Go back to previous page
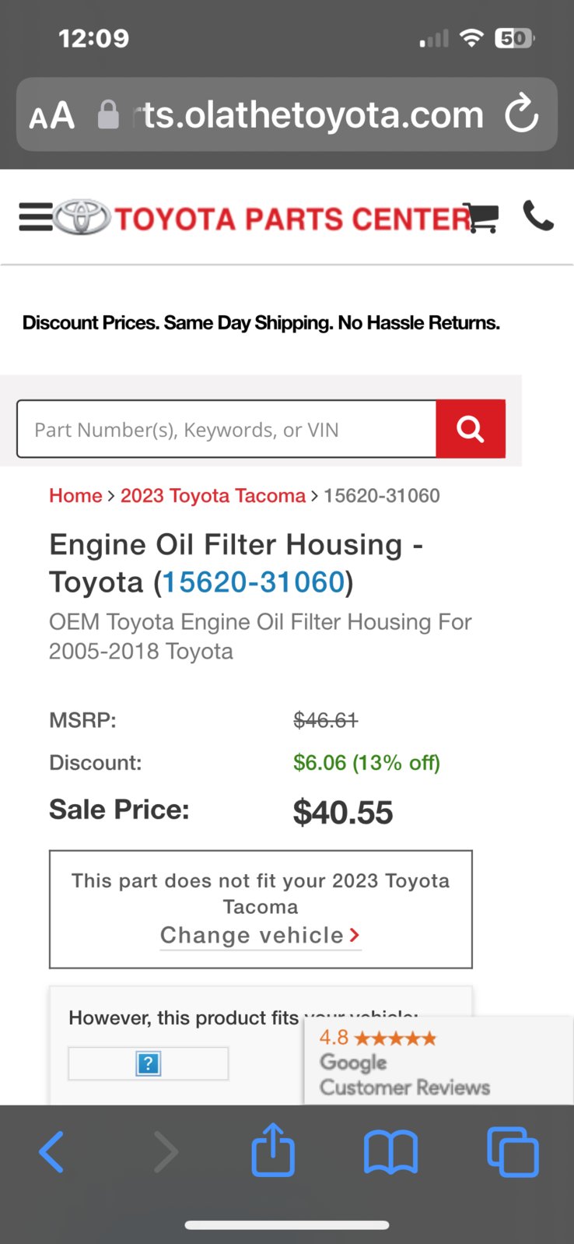The image size is (574, 1244). coord(51,1152)
